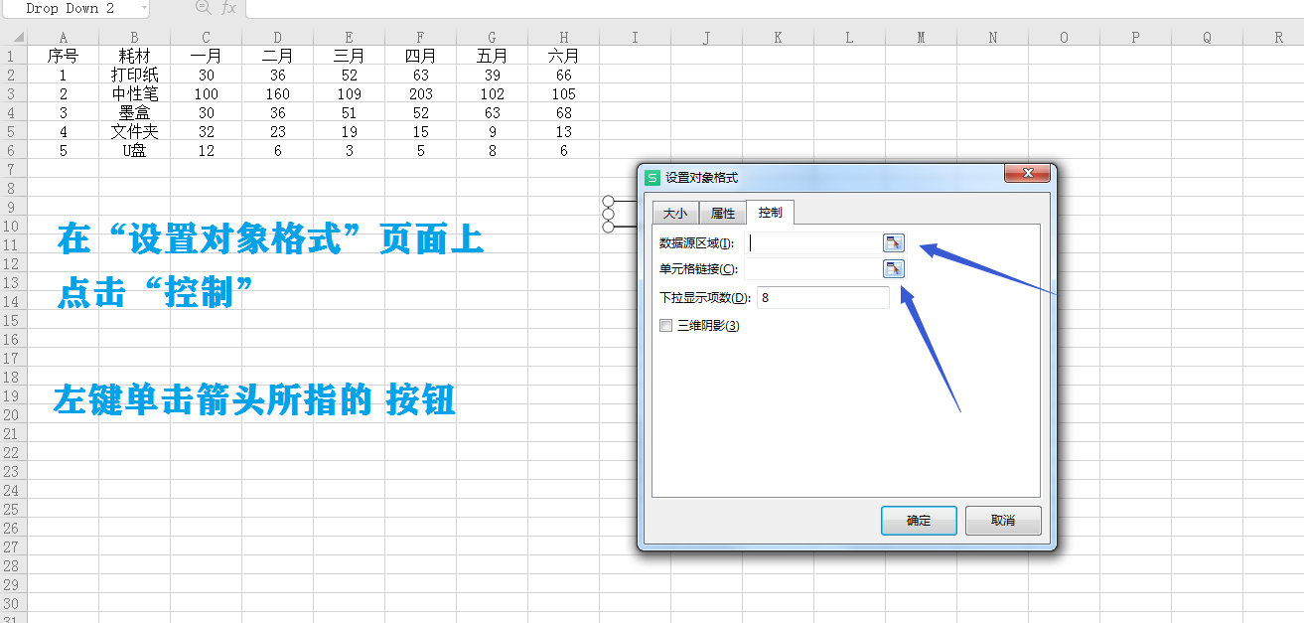Click cell with value 66
The image size is (1304, 623).
(x=563, y=75)
